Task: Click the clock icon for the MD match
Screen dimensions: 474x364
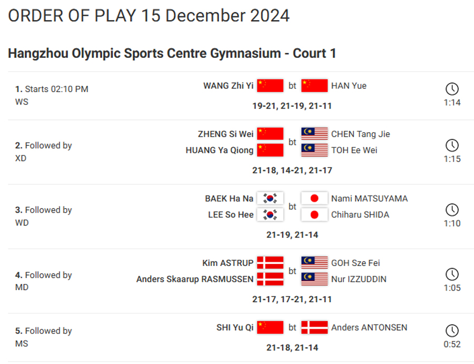Action: (452, 274)
